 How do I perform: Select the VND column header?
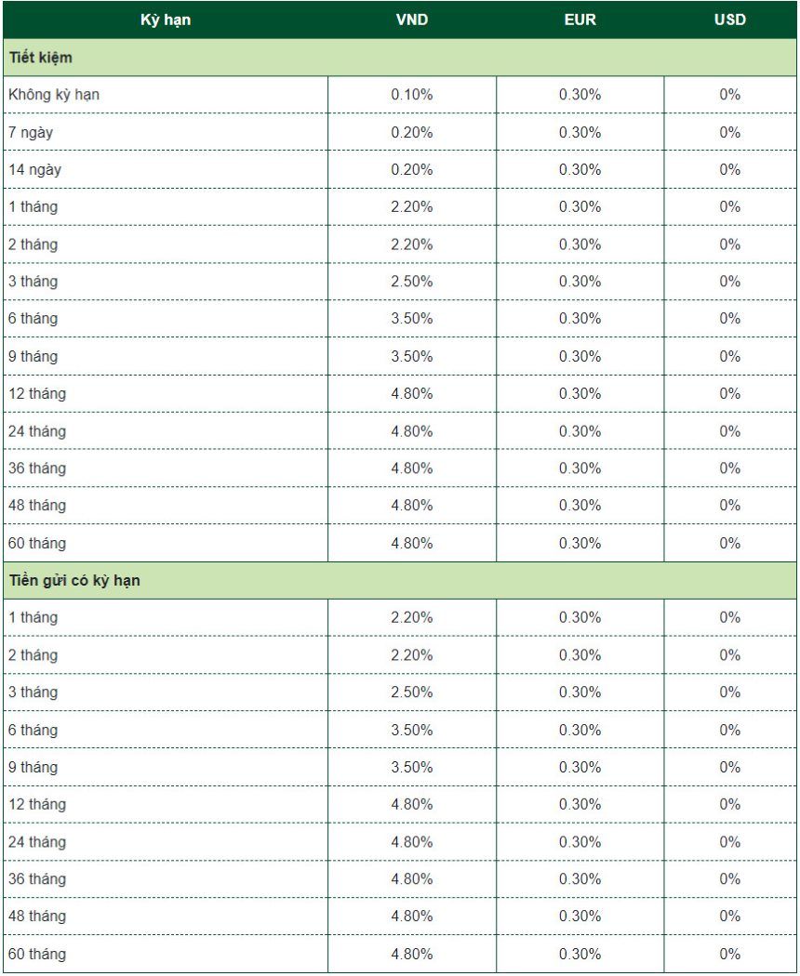coord(412,20)
